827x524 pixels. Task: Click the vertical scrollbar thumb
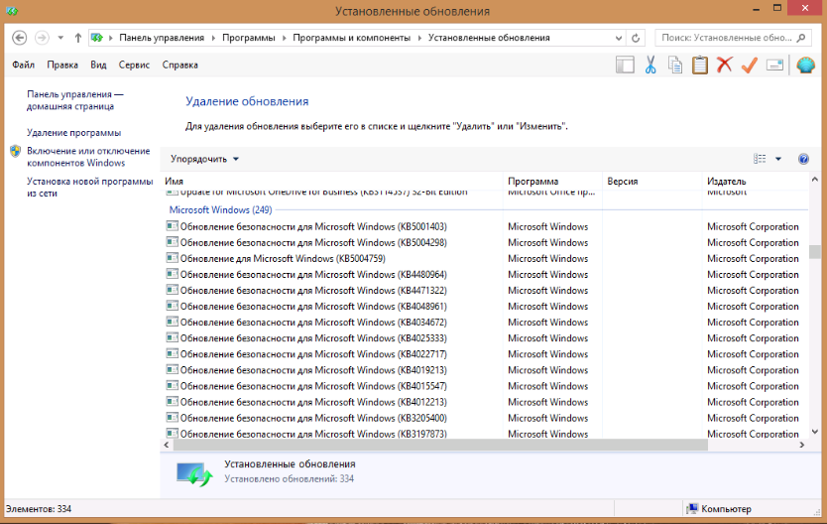(814, 252)
